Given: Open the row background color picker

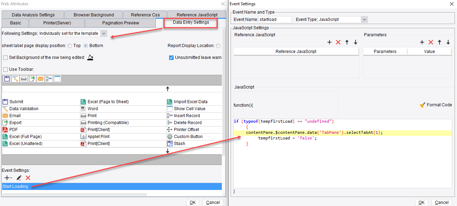Looking at the screenshot, I should (x=90, y=58).
